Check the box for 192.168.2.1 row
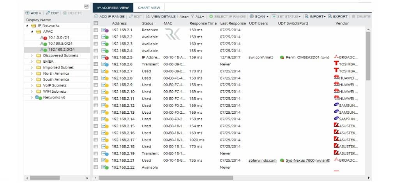 [x=96, y=30]
